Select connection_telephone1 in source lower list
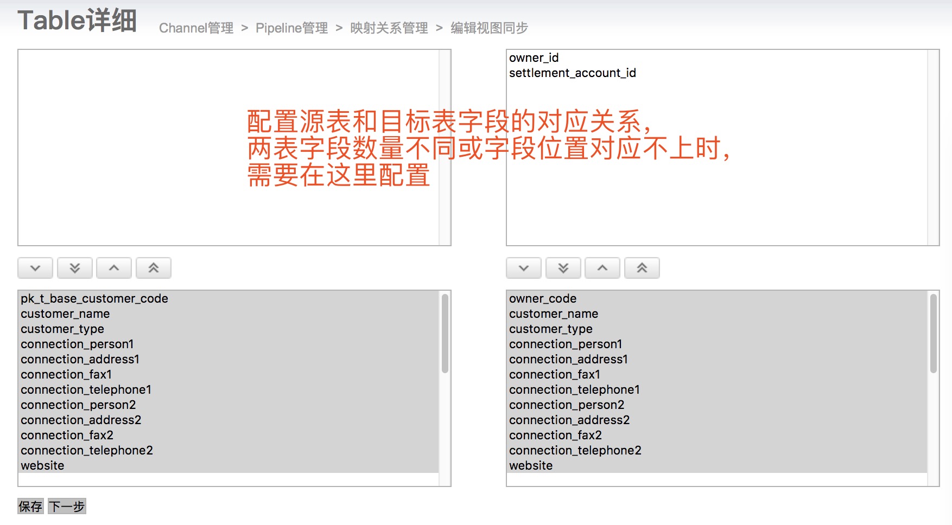The height and width of the screenshot is (525, 952). click(229, 389)
